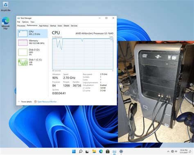194x155 pixels.
Task: Switch to the Users tab
Action: tap(60, 26)
